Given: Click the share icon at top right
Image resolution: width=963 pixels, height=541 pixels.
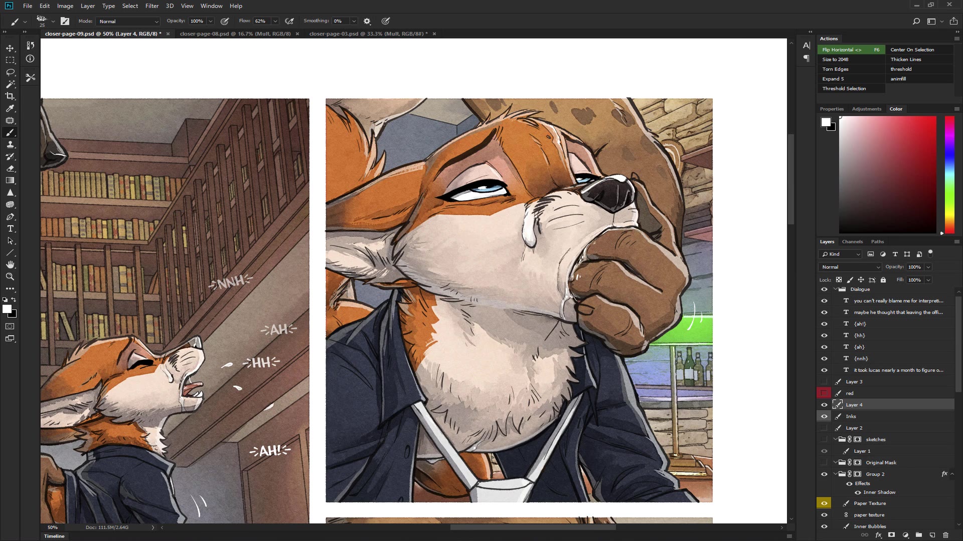Looking at the screenshot, I should click(x=954, y=21).
